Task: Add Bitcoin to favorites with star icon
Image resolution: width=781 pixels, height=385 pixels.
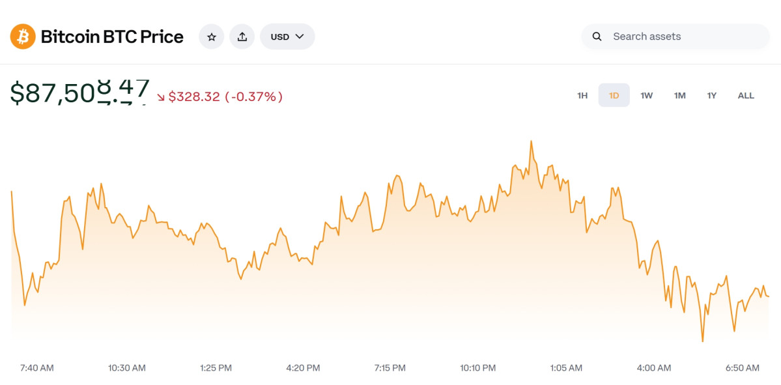Action: click(x=211, y=36)
